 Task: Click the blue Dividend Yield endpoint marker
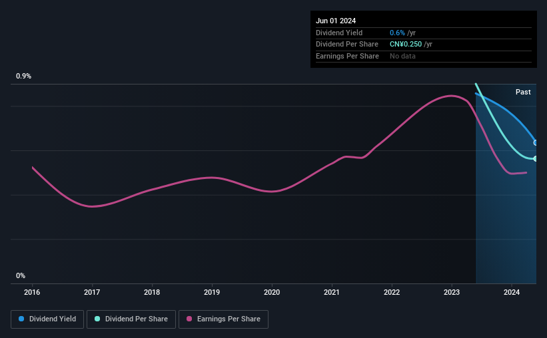point(536,143)
